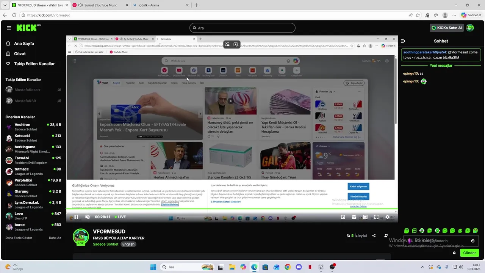
Task: Unmute the stream audio
Action: point(88,217)
